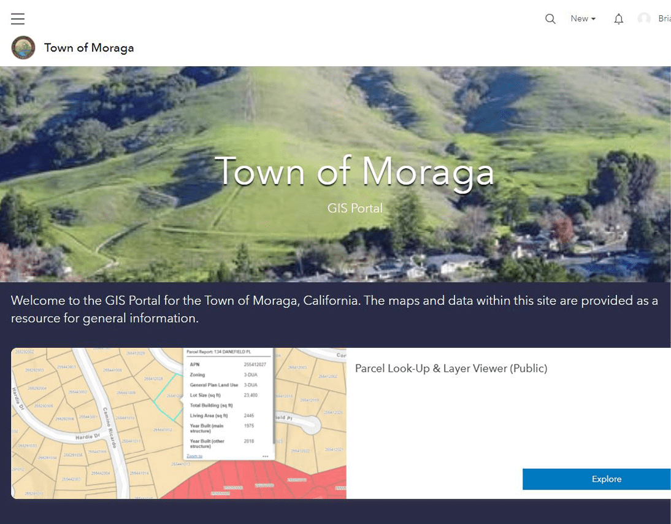
Task: Click the GIS Portal subtitle on the banner
Action: (x=355, y=208)
